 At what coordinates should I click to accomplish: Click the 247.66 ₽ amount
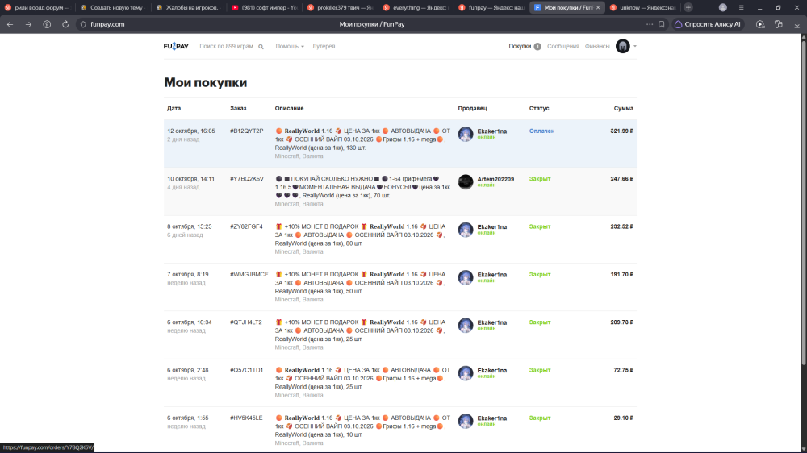(621, 179)
